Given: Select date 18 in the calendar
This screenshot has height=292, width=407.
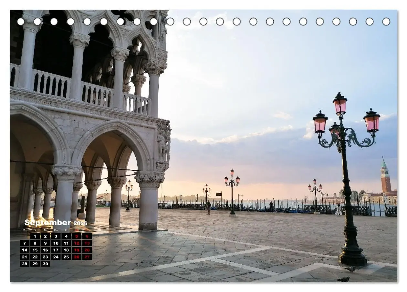Looking at the screenshot, I should point(66,250).
